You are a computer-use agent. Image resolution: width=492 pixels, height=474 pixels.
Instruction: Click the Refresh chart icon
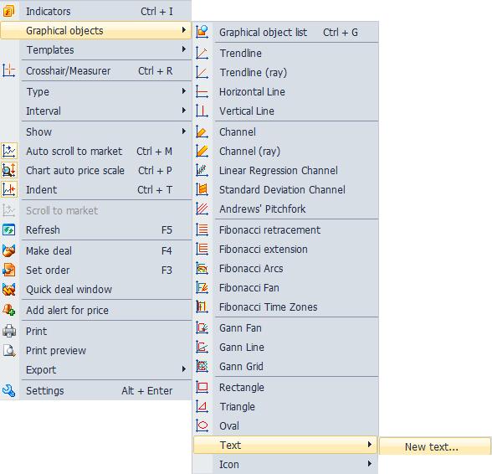[8, 230]
